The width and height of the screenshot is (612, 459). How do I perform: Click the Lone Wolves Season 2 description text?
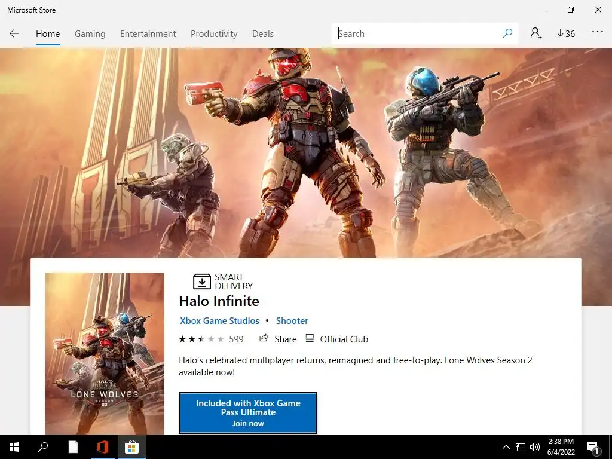click(356, 366)
